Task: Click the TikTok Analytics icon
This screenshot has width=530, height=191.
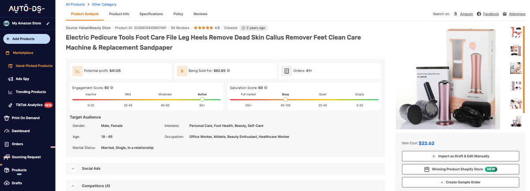Action: pos(11,105)
